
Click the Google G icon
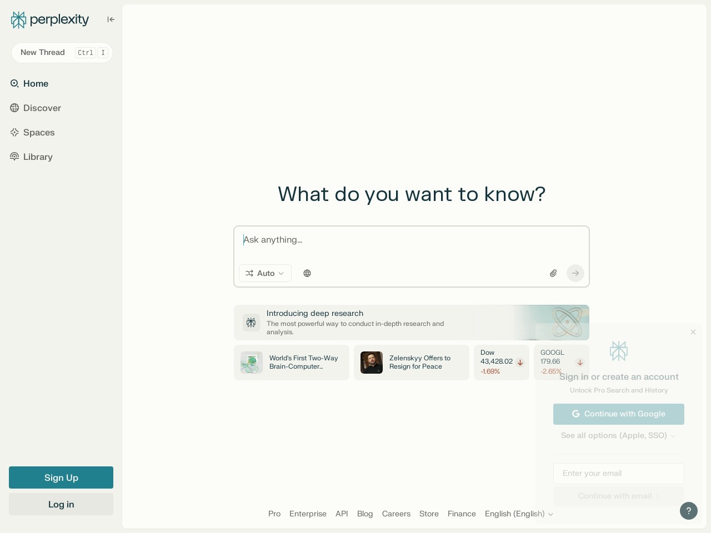[x=576, y=414]
